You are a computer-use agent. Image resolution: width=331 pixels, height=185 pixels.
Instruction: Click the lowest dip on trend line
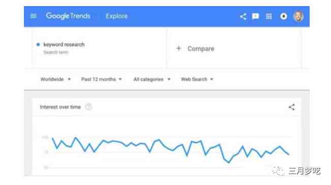(229, 163)
